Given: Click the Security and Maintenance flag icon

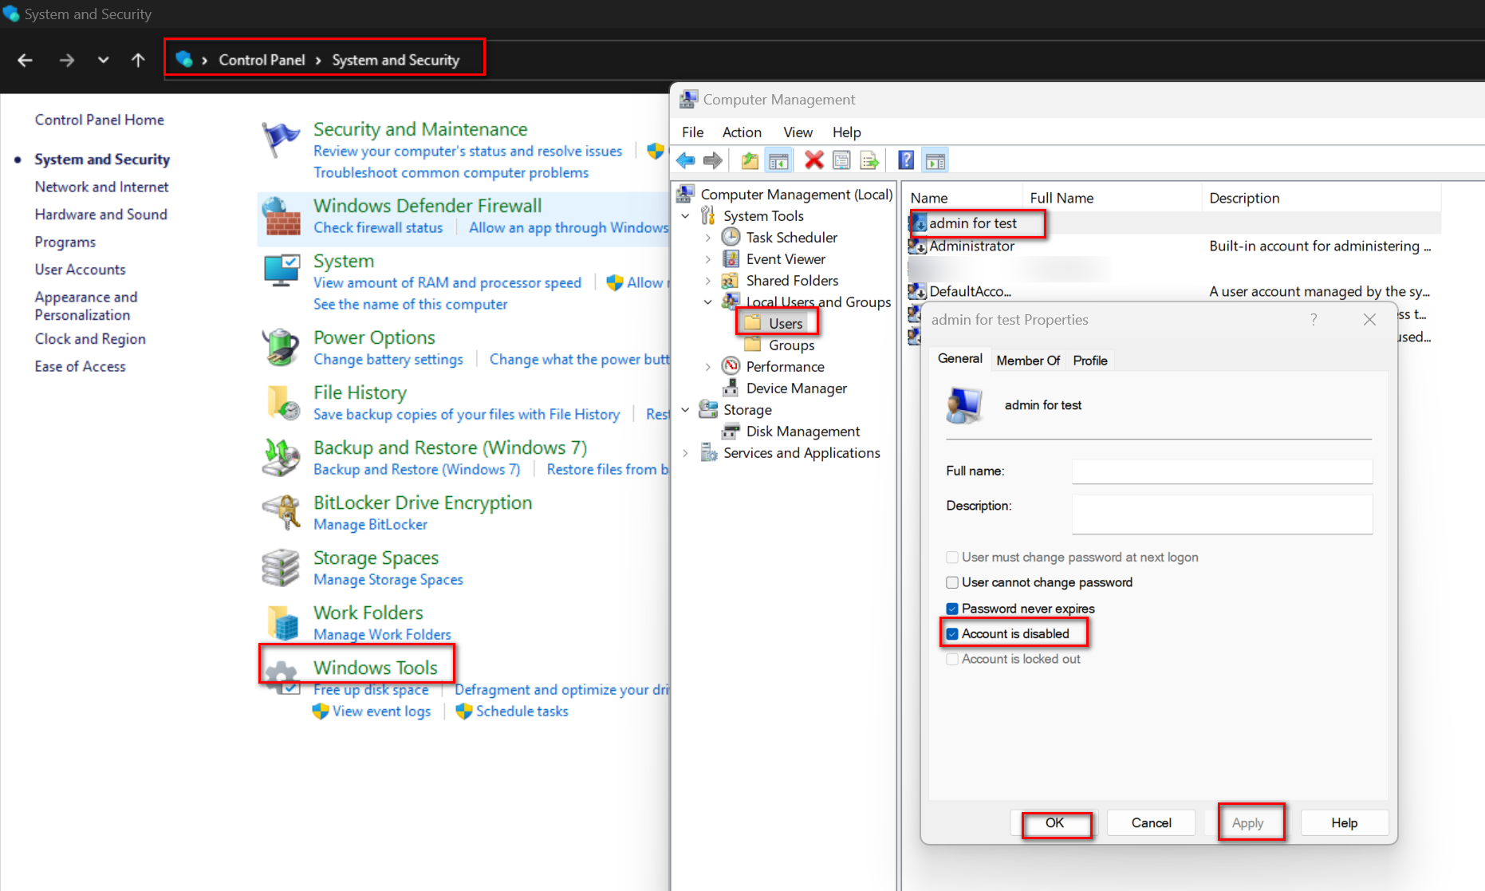Looking at the screenshot, I should coord(281,140).
